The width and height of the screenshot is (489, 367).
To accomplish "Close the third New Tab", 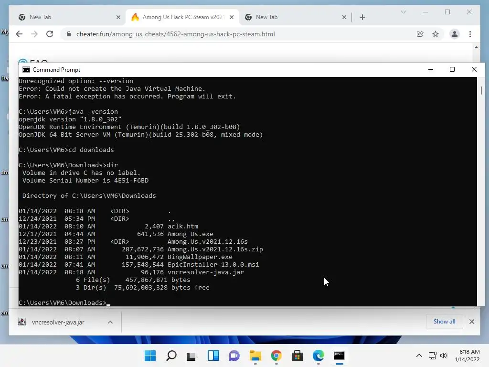I will 344,17.
